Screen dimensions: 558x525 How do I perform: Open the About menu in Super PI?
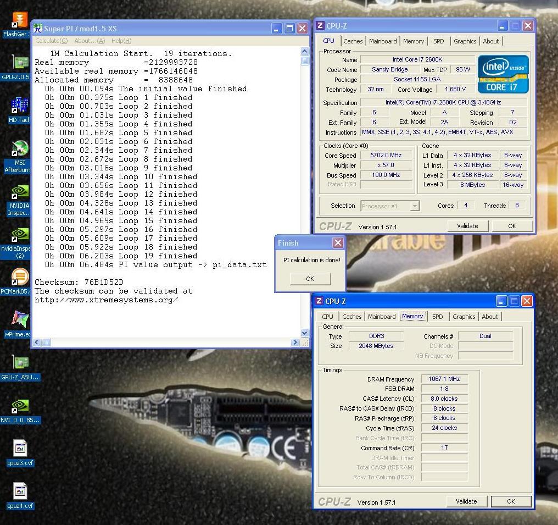click(90, 41)
